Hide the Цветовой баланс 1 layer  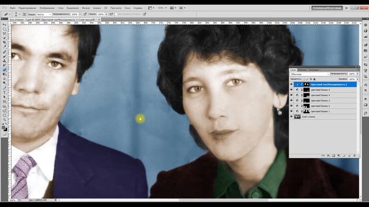[292, 112]
